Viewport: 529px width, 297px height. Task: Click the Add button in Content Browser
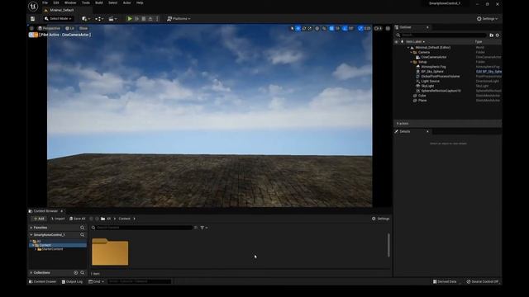39,219
